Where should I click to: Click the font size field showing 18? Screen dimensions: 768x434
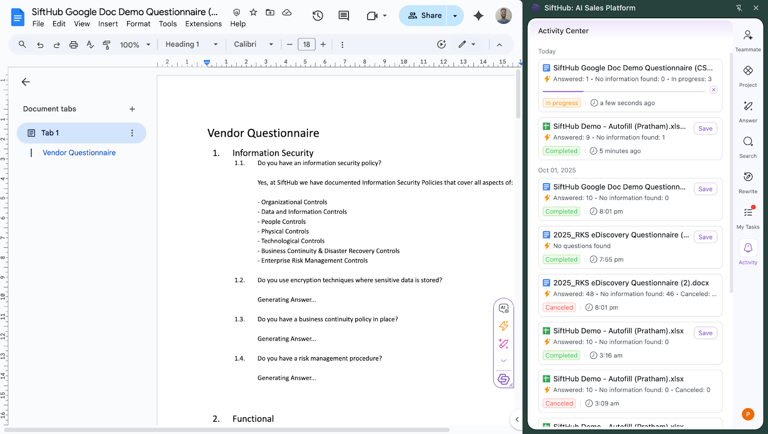coord(306,45)
